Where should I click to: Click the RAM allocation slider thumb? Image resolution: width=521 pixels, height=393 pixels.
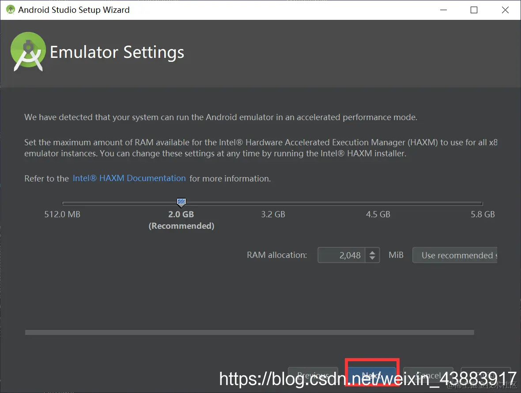tap(181, 202)
